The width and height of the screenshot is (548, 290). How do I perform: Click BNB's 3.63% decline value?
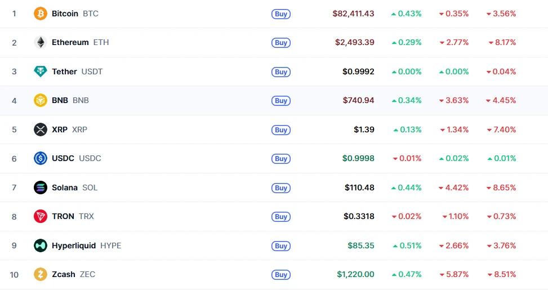click(454, 100)
